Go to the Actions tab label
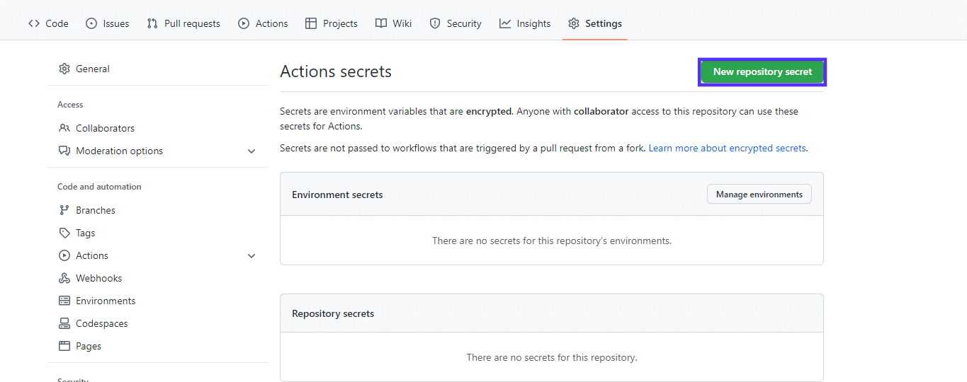The height and width of the screenshot is (382, 967). (272, 23)
